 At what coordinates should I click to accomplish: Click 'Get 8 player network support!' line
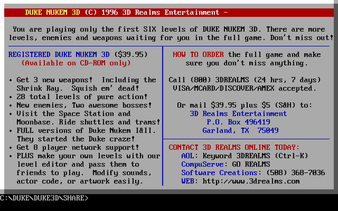74,147
